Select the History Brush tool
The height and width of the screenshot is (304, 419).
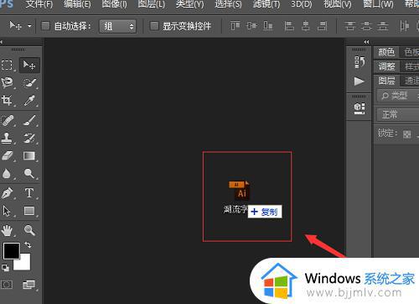click(x=29, y=138)
